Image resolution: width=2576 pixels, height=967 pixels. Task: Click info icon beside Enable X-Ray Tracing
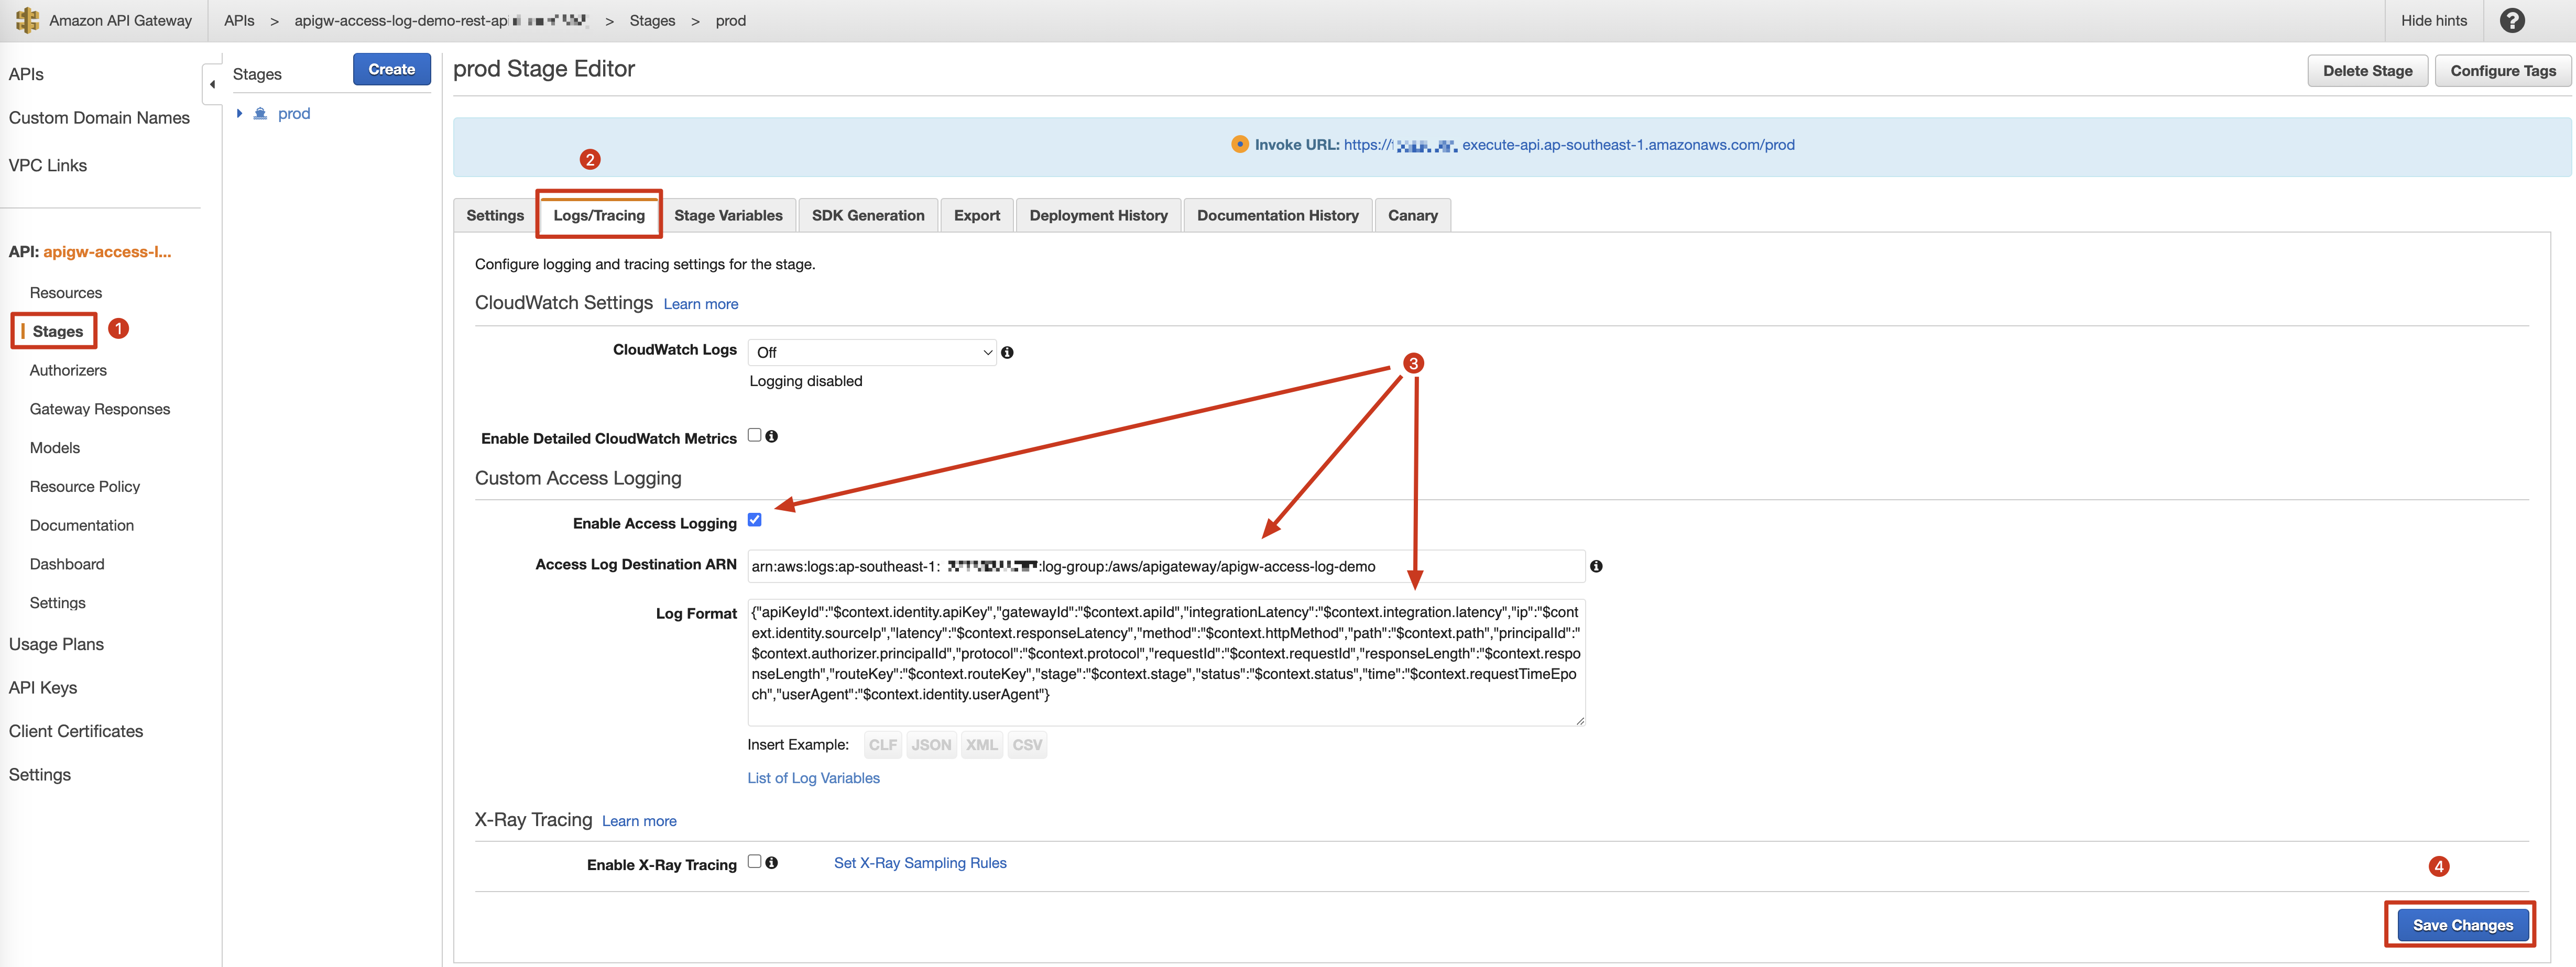point(771,862)
